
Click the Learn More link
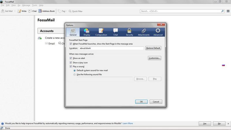click(x=128, y=123)
